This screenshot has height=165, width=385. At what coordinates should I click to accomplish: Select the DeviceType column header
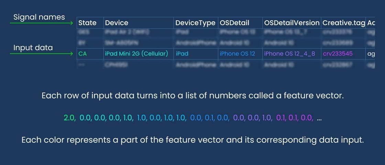pos(196,23)
